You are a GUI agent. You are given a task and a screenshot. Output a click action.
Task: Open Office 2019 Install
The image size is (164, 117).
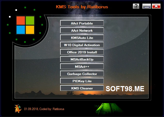tap(82, 52)
